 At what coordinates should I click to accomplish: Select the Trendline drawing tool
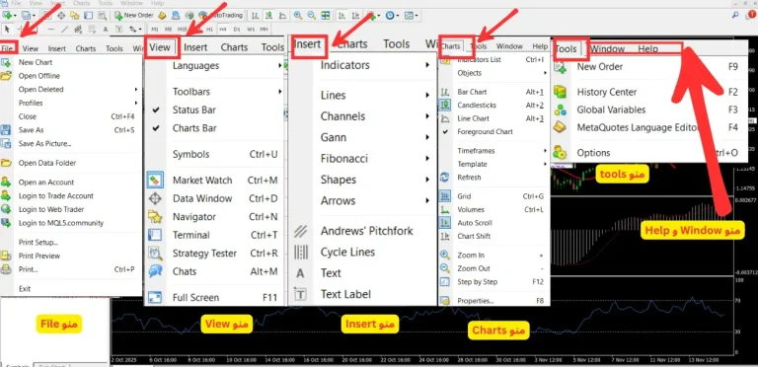[x=65, y=29]
